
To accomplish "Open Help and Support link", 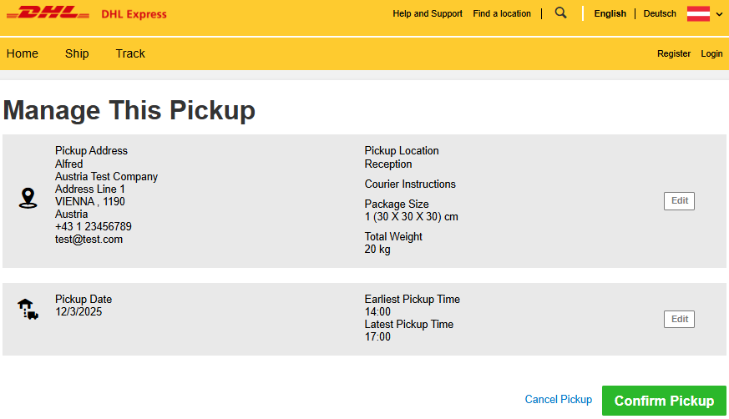I will [428, 13].
